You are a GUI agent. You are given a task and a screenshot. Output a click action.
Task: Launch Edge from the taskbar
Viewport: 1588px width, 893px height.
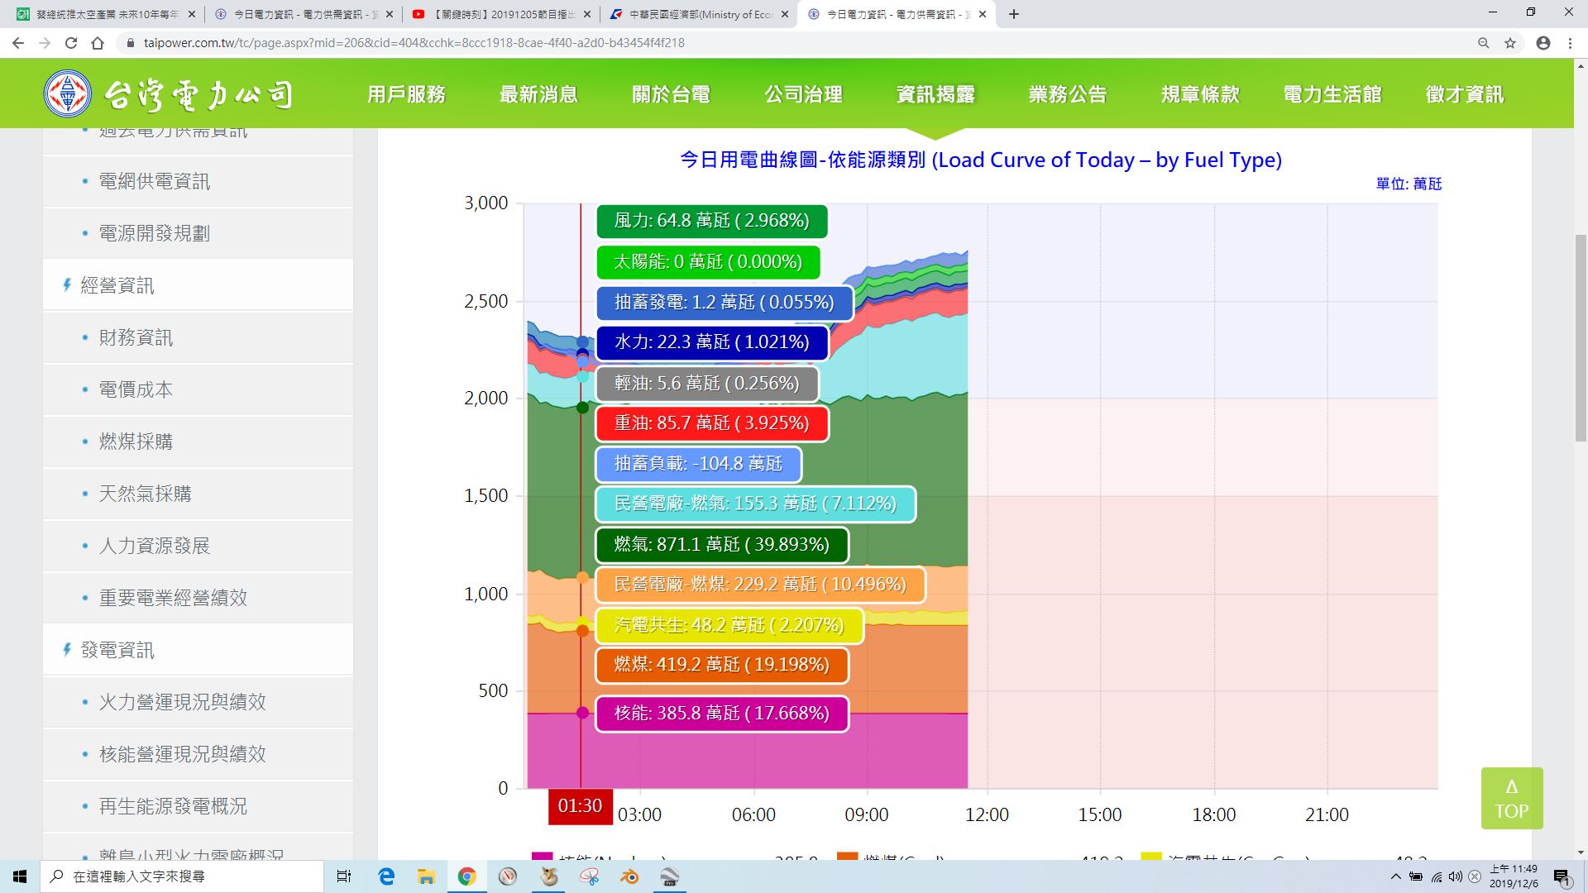[386, 876]
